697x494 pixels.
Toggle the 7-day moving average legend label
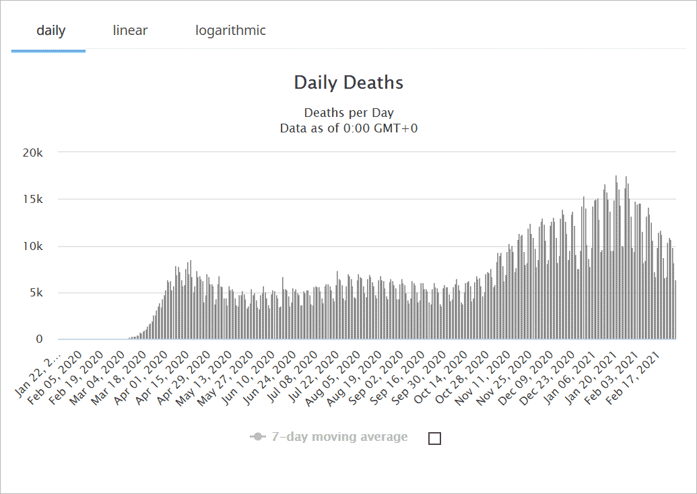[x=339, y=437]
